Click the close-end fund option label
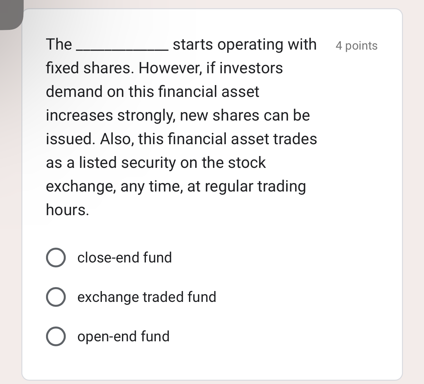Viewport: 424px width, 384px height. coord(124,258)
